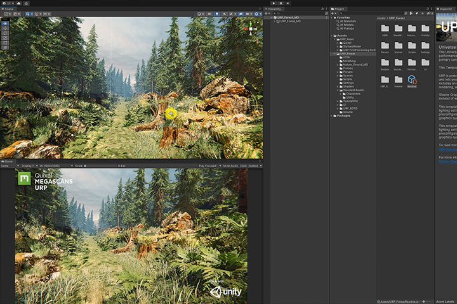The image size is (457, 304).
Task: Click the Project create plus button
Action: 333,13
